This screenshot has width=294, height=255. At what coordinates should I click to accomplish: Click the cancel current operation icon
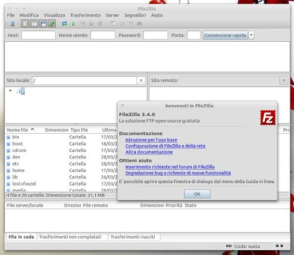82,24
